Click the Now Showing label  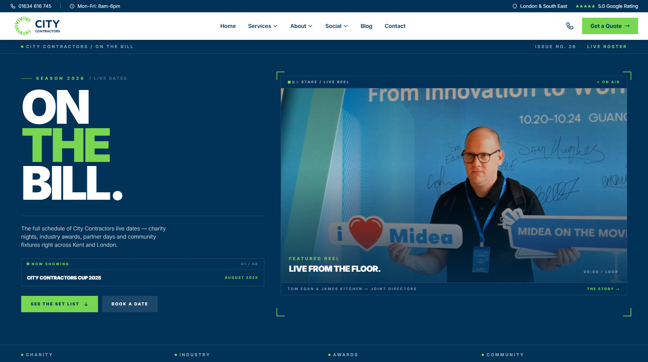coord(50,264)
